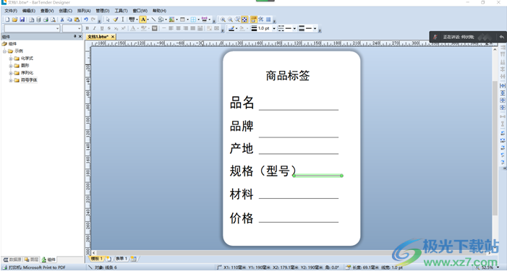Open a file with the folder icon
The image size is (507, 274).
pyautogui.click(x=14, y=20)
